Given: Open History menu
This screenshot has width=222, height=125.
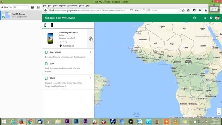Looking at the screenshot, I should point(62,6).
